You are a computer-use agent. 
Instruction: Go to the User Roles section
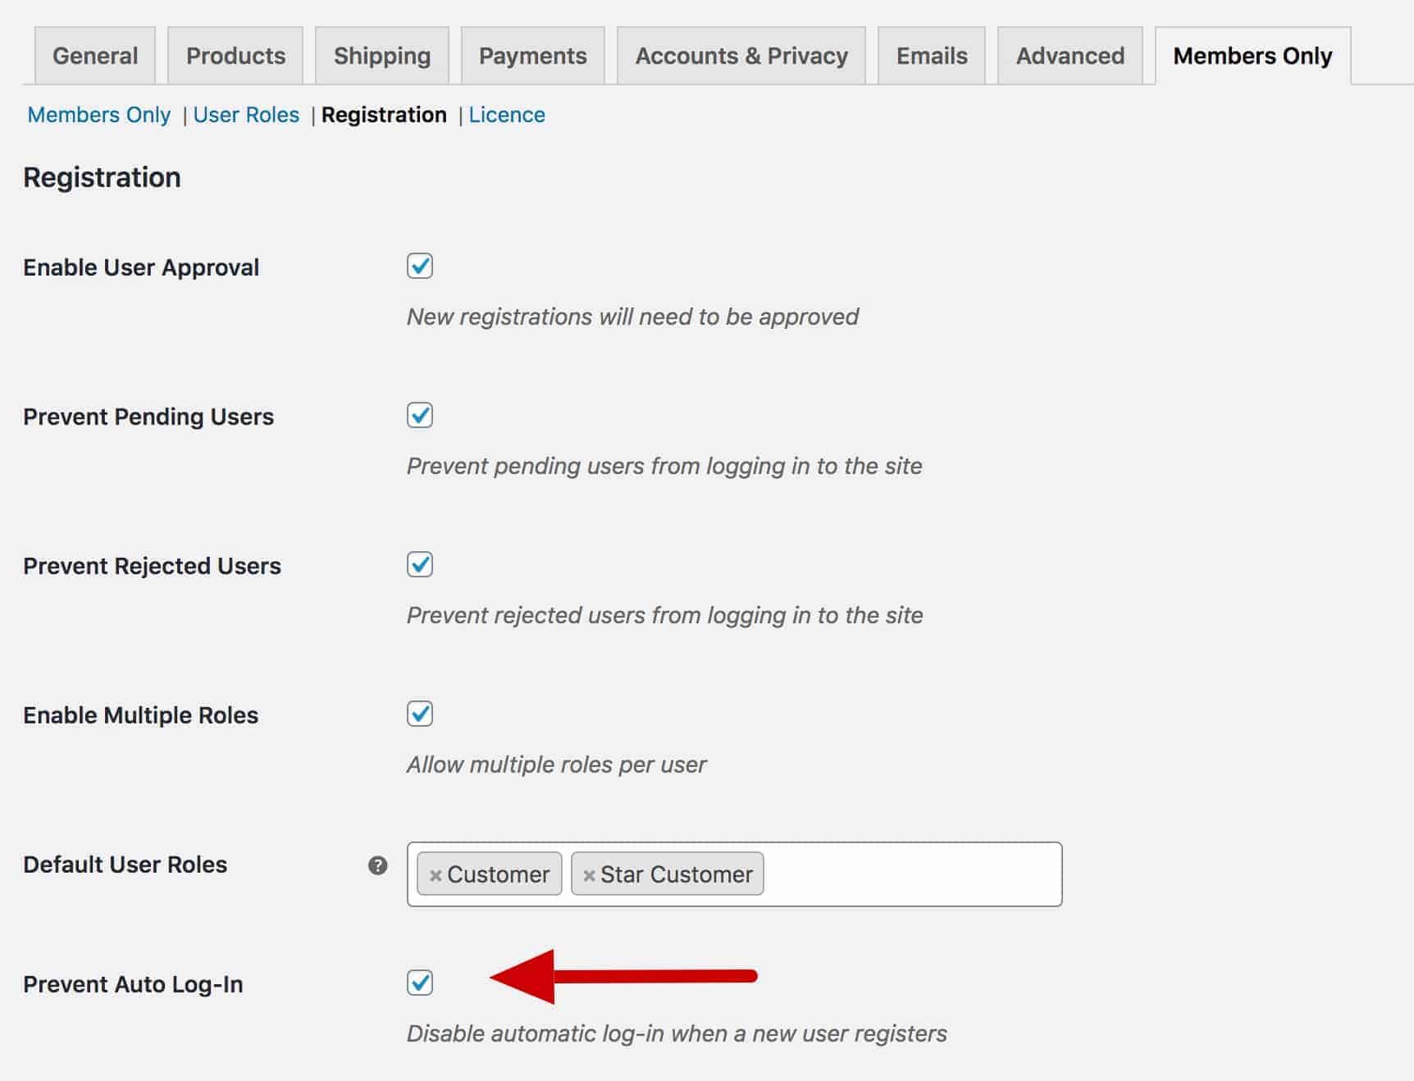pos(246,115)
